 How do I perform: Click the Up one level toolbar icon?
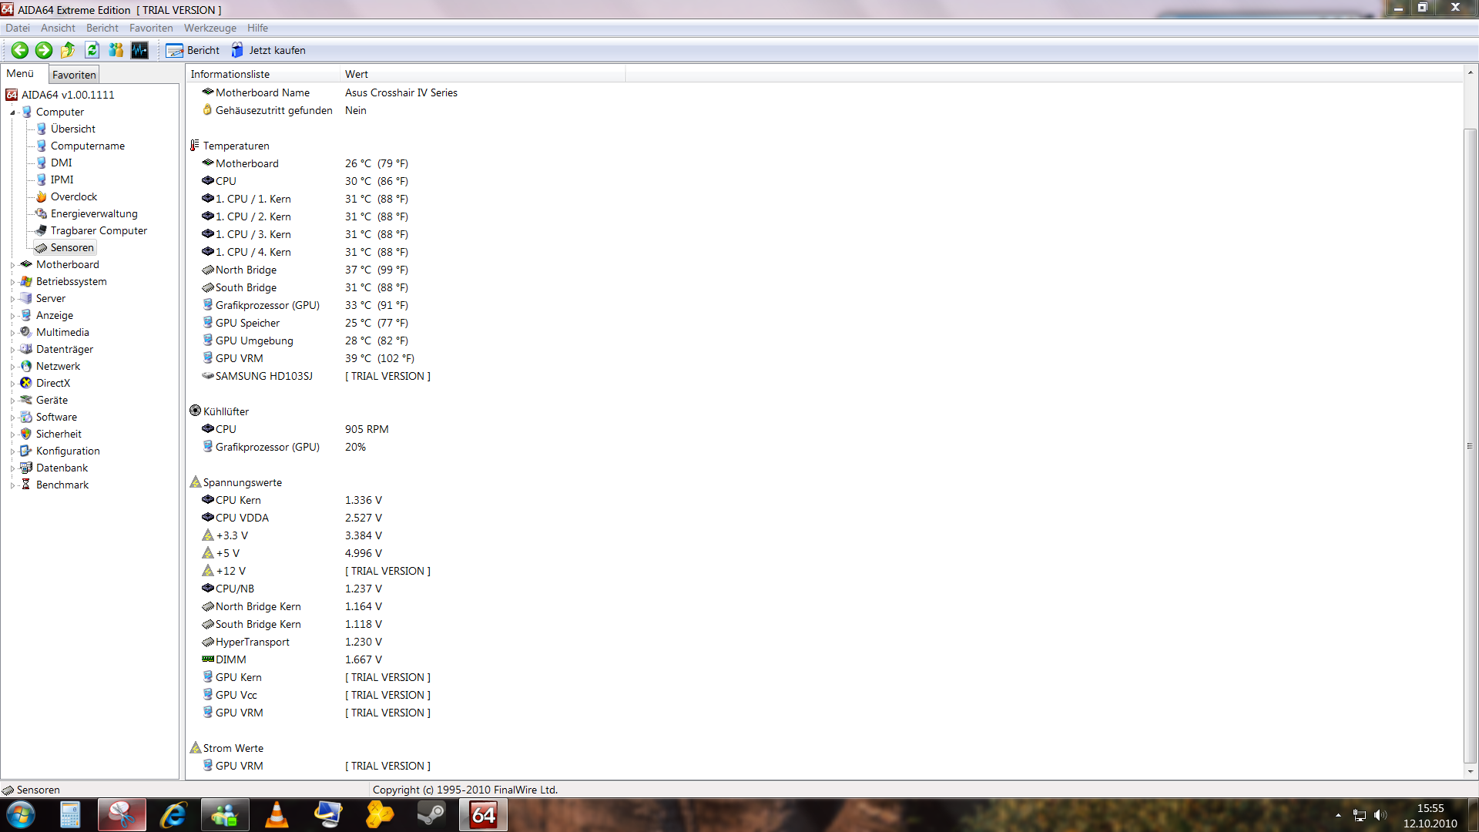tap(68, 50)
